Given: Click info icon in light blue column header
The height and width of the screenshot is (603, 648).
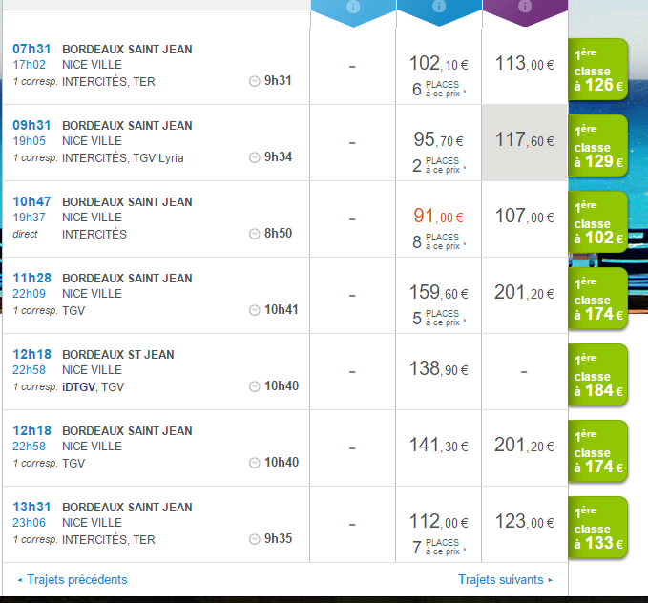Looking at the screenshot, I should 353,8.
